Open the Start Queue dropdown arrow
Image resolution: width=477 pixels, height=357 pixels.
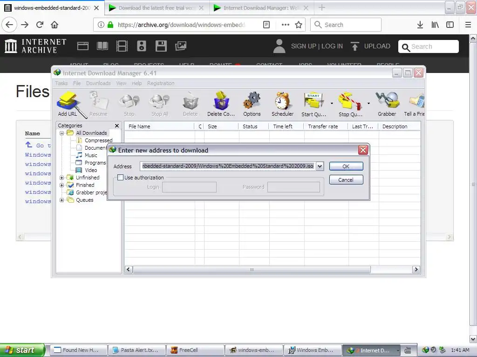pyautogui.click(x=332, y=104)
